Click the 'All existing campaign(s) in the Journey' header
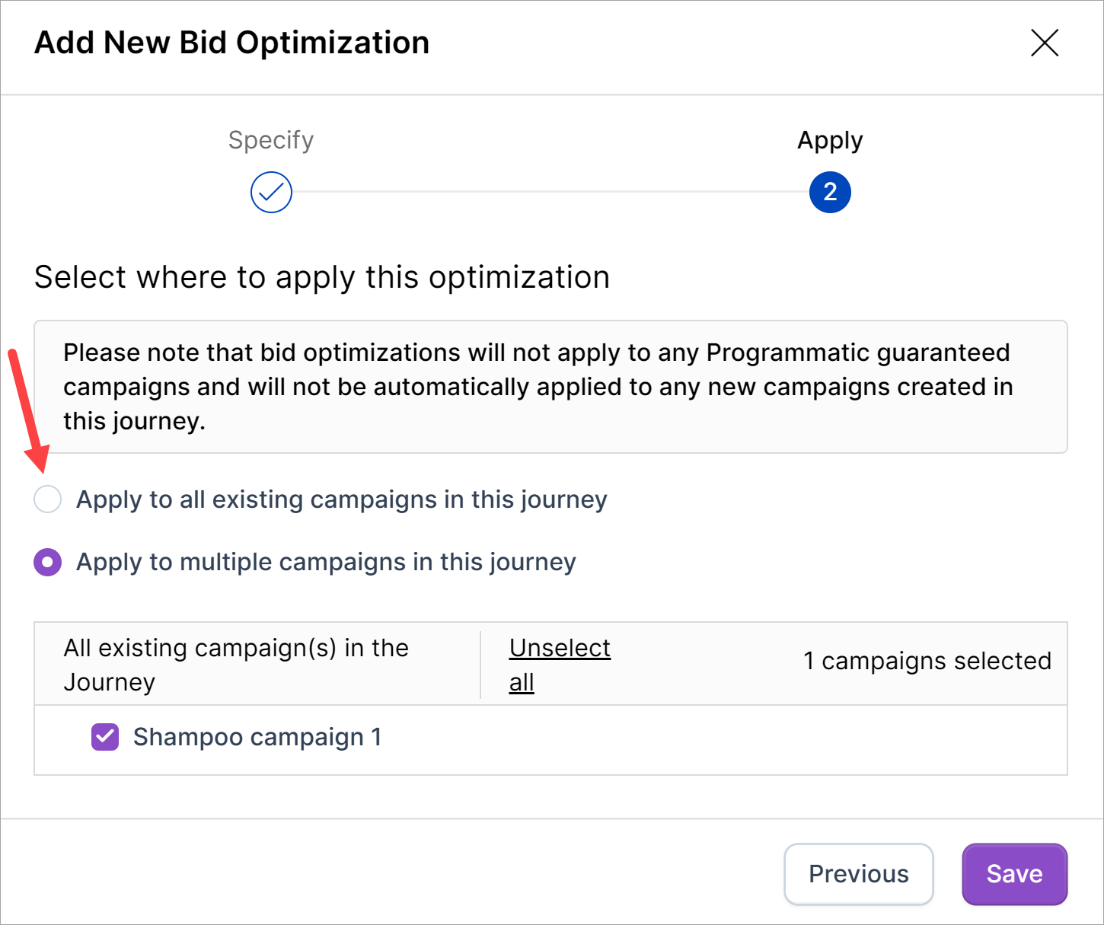 click(236, 664)
